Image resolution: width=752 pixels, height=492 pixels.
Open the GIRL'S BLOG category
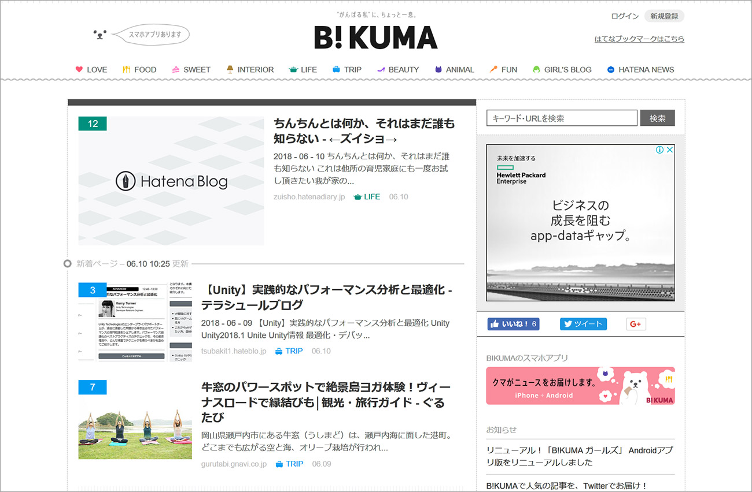pyautogui.click(x=568, y=69)
